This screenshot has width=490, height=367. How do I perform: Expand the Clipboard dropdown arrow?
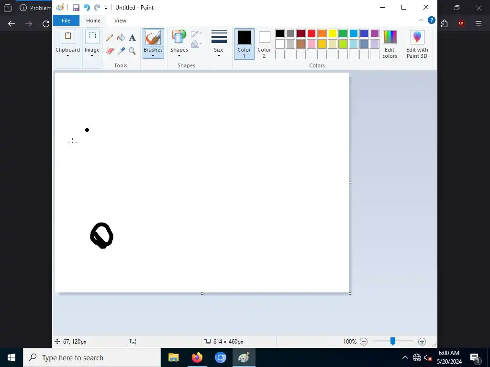[x=68, y=56]
